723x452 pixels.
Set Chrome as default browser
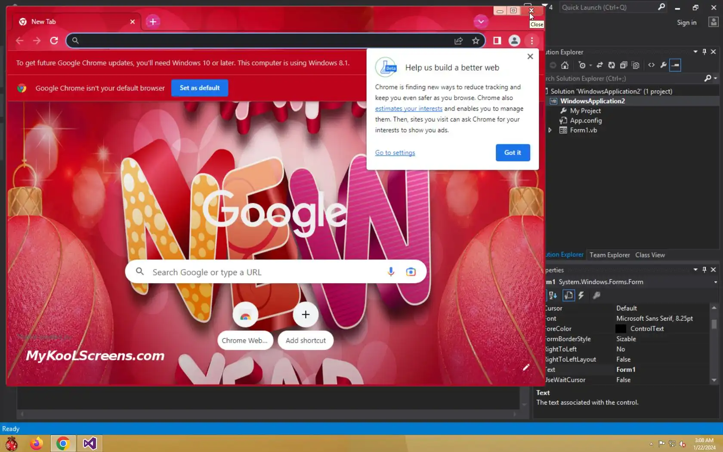pos(200,88)
